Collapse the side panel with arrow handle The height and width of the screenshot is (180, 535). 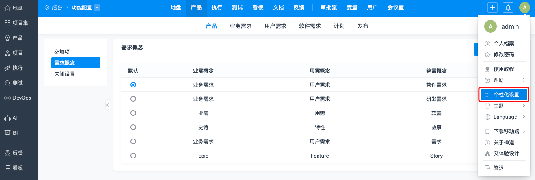[x=107, y=105]
